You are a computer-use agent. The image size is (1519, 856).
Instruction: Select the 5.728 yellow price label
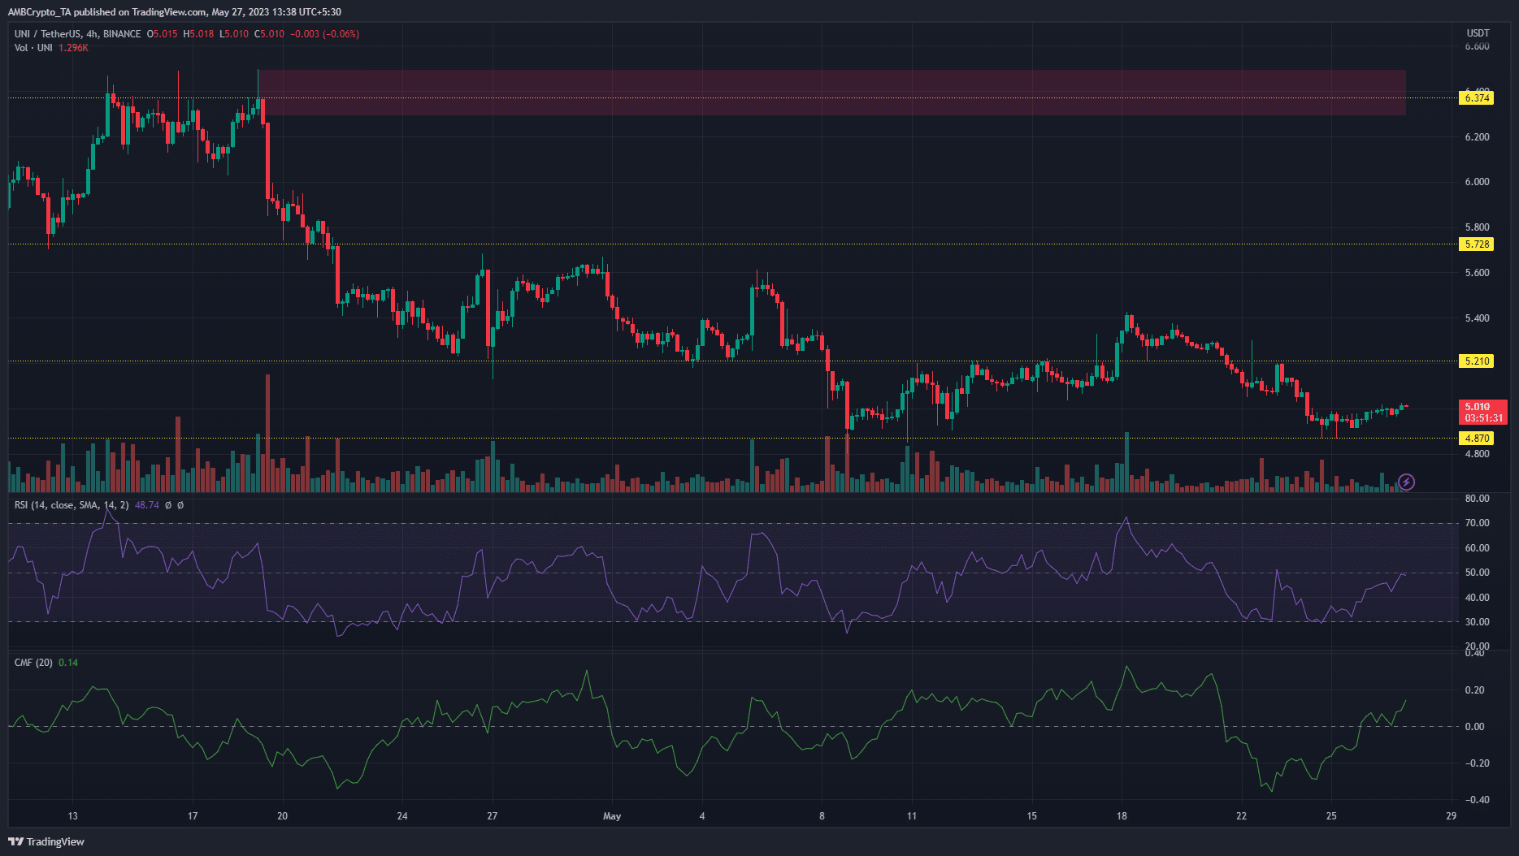pyautogui.click(x=1477, y=244)
